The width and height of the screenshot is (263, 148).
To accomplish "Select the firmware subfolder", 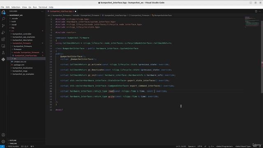I will point(17,49).
